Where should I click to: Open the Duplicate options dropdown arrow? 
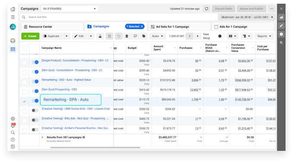point(66,36)
